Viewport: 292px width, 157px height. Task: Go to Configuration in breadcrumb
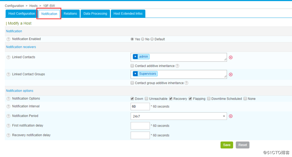coord(14,6)
